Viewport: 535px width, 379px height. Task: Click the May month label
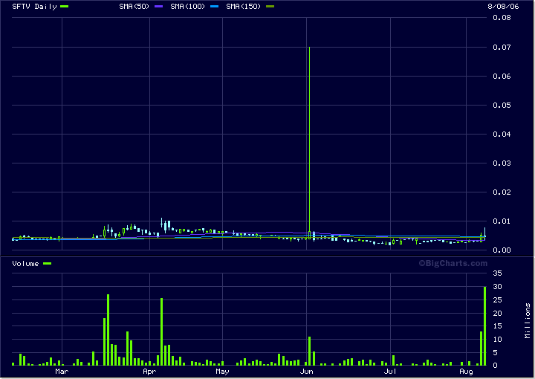click(x=222, y=372)
